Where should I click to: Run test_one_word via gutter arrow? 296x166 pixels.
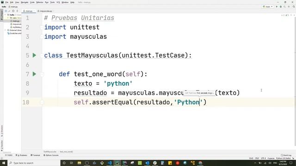pyautogui.click(x=34, y=74)
